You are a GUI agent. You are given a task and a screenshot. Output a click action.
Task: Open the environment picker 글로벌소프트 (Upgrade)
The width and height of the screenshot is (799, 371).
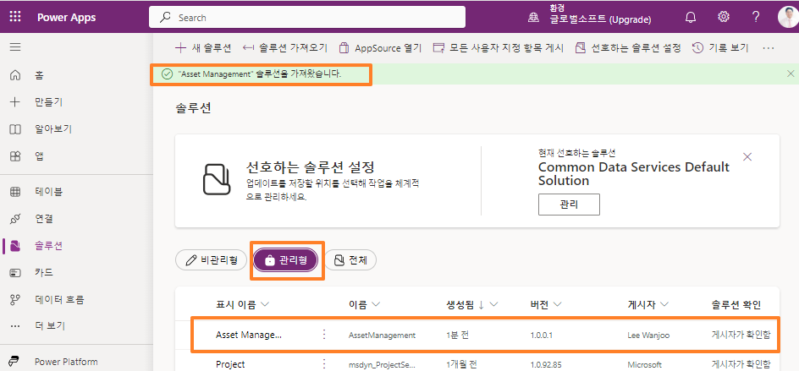pyautogui.click(x=590, y=16)
